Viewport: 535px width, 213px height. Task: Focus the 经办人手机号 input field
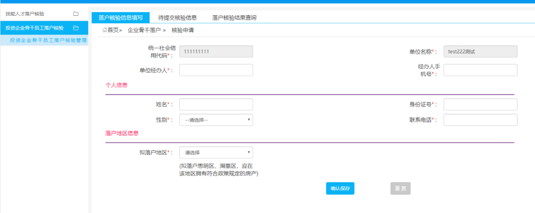point(481,70)
